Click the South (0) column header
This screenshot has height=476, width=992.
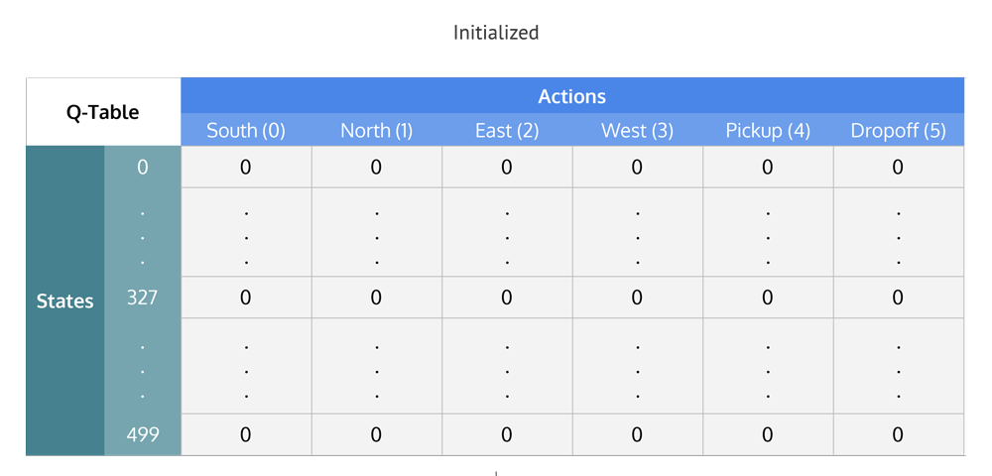pos(246,130)
